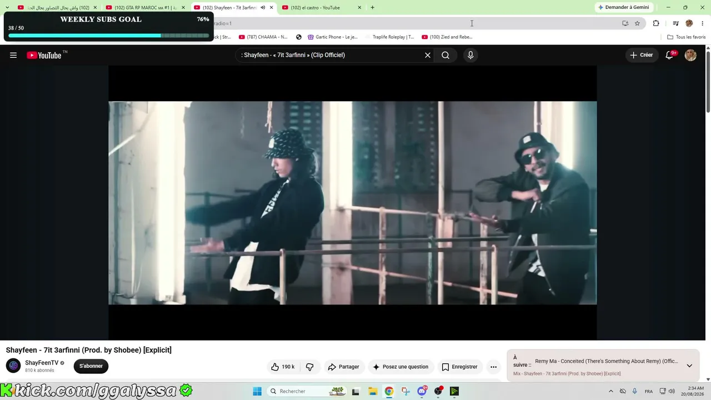
Task: Subscribe to ShayFeenTV with S'abonner
Action: (91, 366)
